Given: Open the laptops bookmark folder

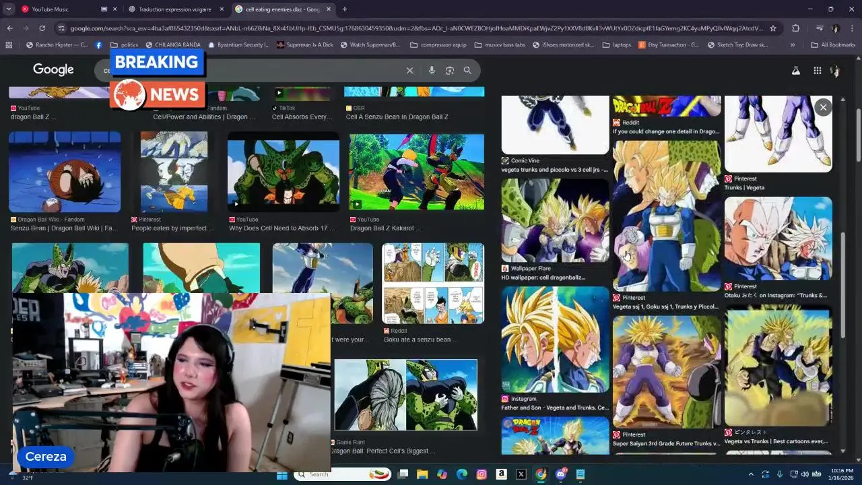Looking at the screenshot, I should pyautogui.click(x=616, y=45).
